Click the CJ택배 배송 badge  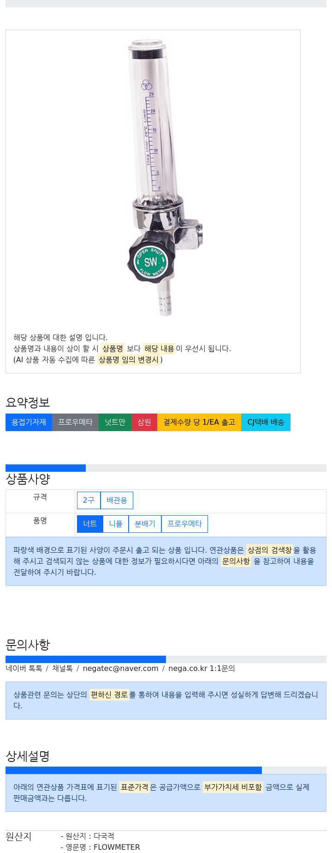point(266,422)
